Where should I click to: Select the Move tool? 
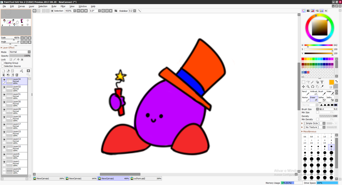[303, 87]
